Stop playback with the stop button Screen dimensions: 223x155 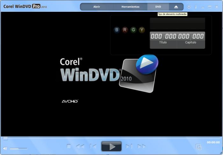pos(69,146)
